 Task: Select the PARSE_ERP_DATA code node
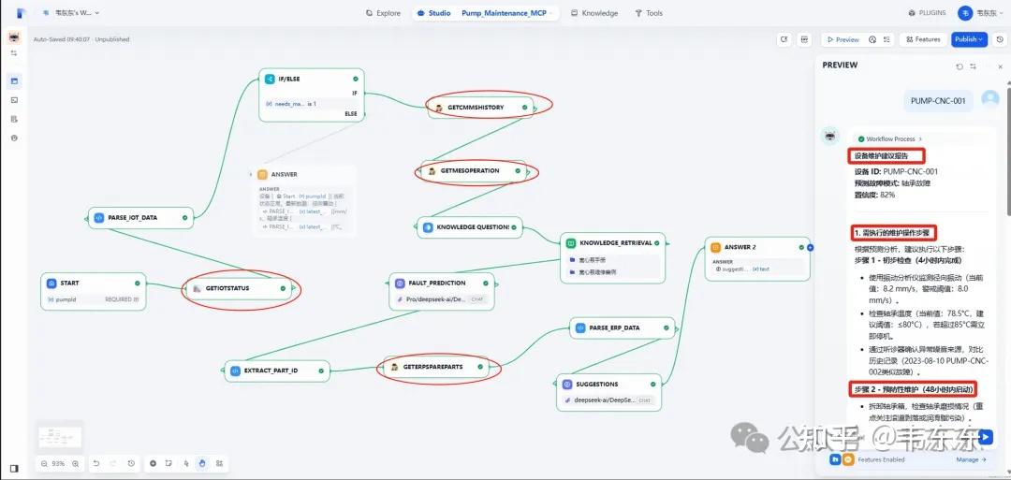click(623, 327)
